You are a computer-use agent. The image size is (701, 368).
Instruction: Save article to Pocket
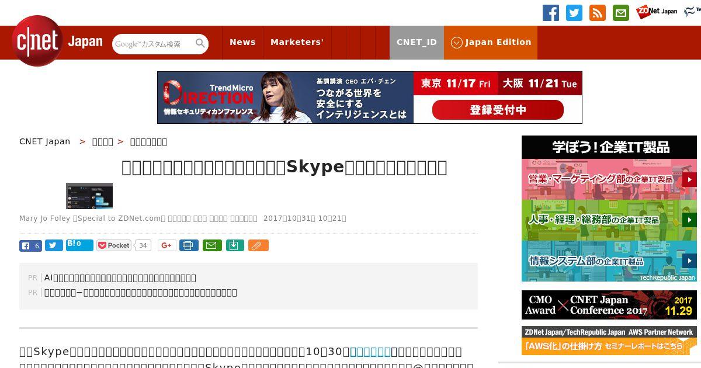pos(114,245)
